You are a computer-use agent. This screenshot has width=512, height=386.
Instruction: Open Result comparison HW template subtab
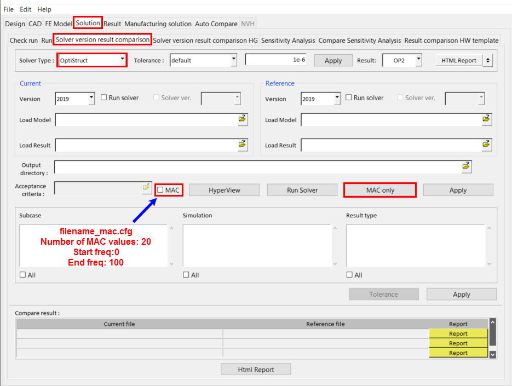(451, 41)
